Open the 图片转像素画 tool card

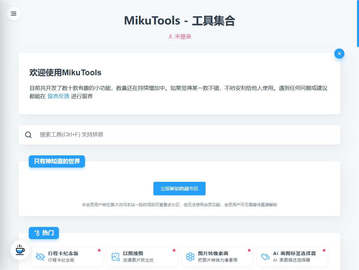[x=217, y=257]
